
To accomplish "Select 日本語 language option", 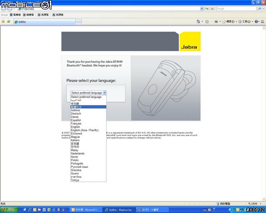I will (x=89, y=144).
